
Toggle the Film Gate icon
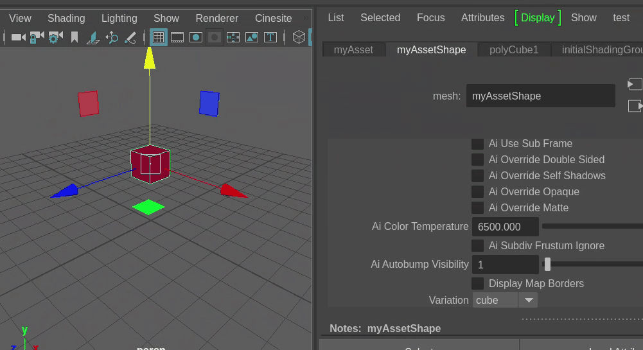[177, 38]
